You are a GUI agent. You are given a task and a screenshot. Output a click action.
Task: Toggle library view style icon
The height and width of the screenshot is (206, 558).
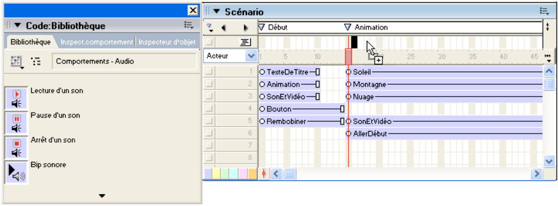(35, 62)
